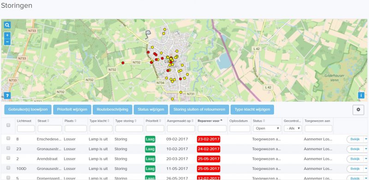
Task: Sort by Plaats column arrows
Action: click(75, 121)
